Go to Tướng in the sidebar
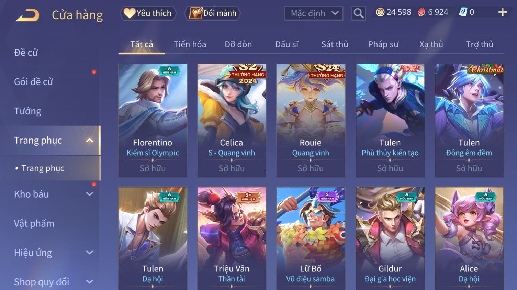 27,111
